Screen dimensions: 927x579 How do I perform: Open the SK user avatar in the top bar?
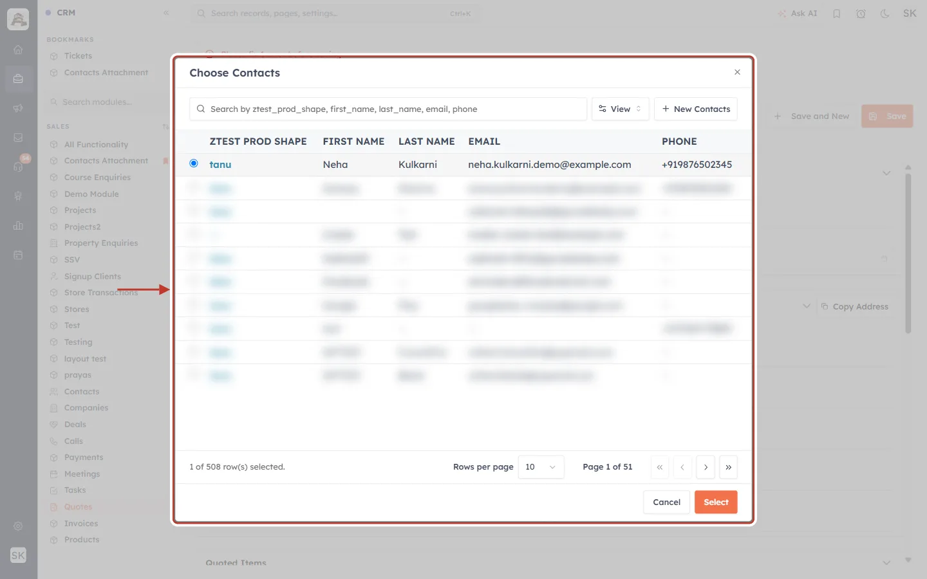910,14
